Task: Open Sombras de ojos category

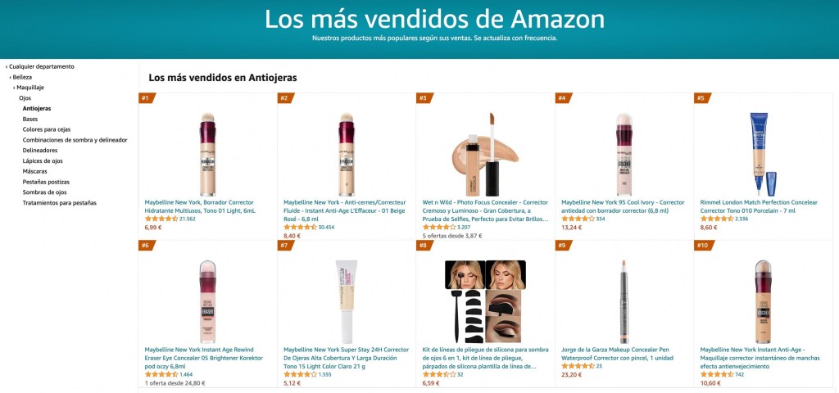Action: pos(44,192)
